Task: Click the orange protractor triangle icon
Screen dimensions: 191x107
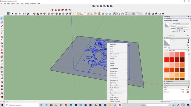Action: [x=81, y=14]
